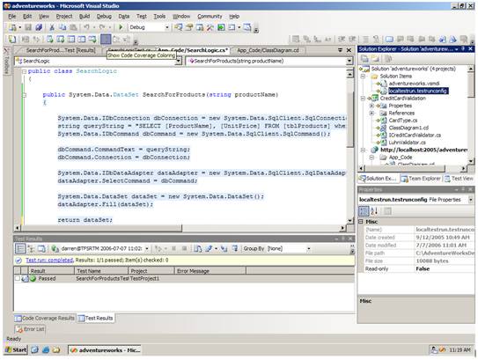This screenshot has height=360, width=478.
Task: Click the Save All icon
Action: 39,27
